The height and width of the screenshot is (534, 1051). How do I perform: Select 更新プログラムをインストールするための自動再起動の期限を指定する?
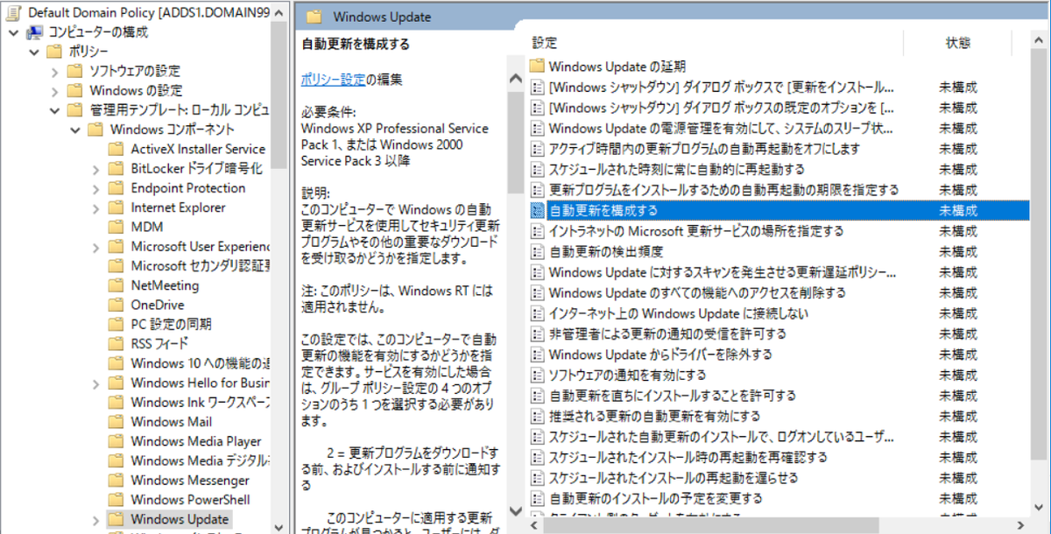coord(723,190)
